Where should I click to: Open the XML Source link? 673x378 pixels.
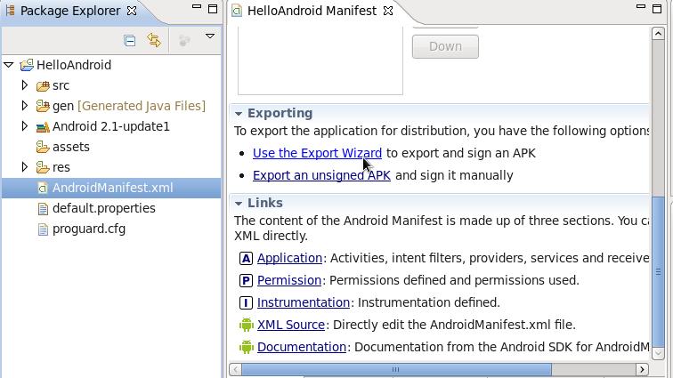[x=290, y=325]
